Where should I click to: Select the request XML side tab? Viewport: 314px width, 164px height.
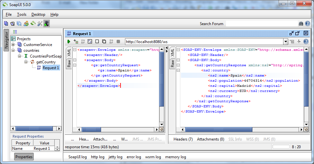[69, 52]
